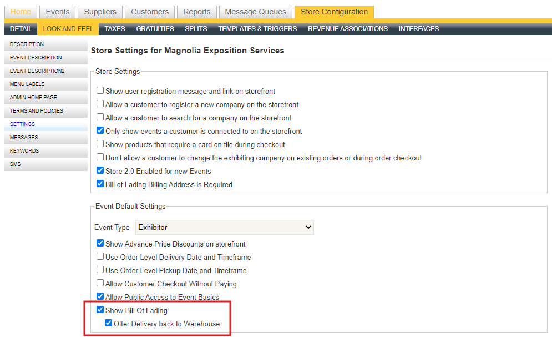Viewport: 552px width, 337px height.
Task: Open the GRATUITIES settings tab
Action: [x=155, y=28]
